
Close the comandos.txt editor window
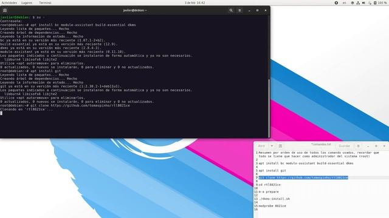pyautogui.click(x=384, y=146)
